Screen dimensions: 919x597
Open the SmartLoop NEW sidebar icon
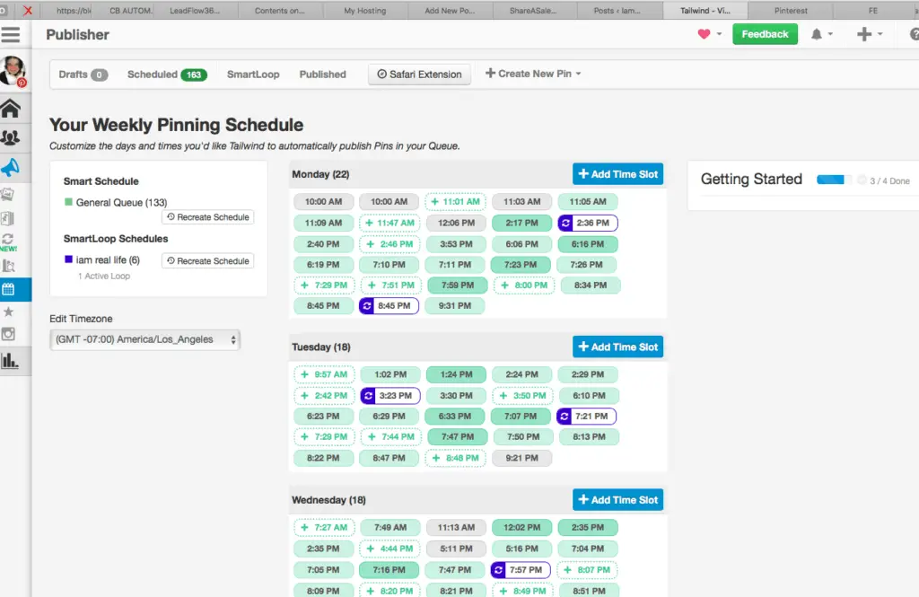8,241
